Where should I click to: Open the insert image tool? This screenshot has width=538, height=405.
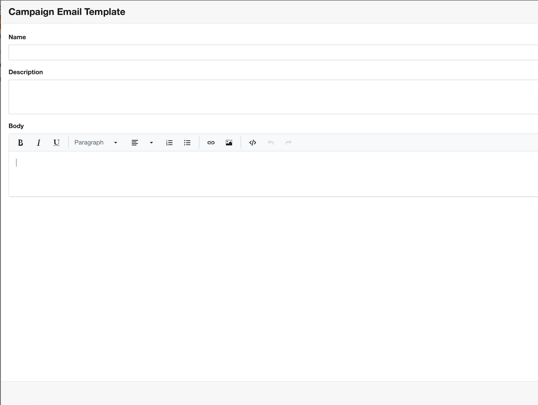tap(229, 143)
